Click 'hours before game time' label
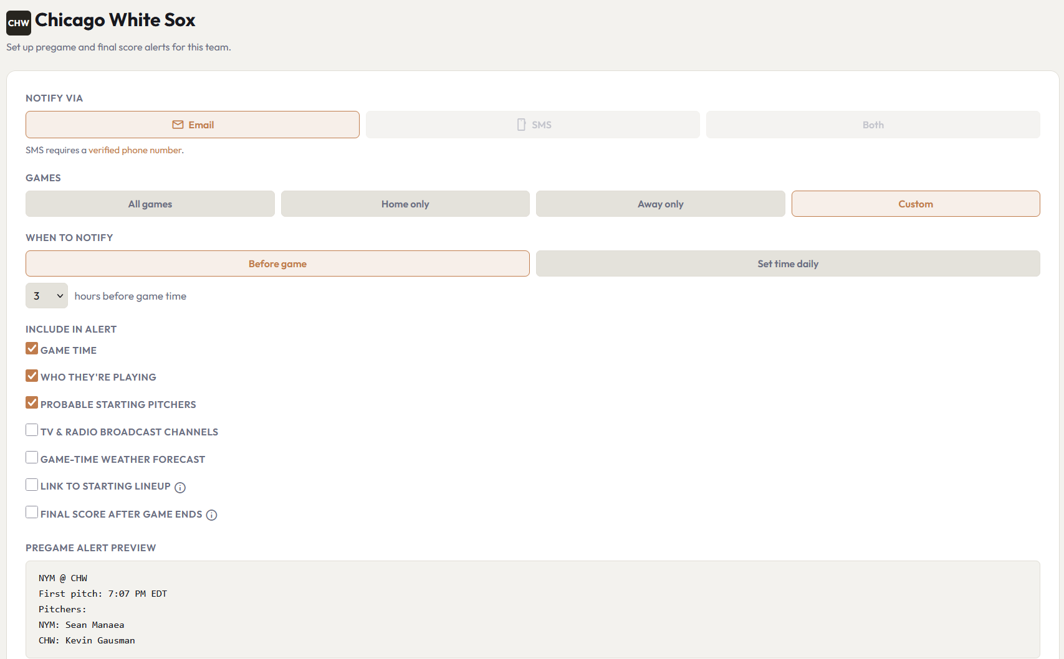The width and height of the screenshot is (1064, 659). pyautogui.click(x=130, y=296)
